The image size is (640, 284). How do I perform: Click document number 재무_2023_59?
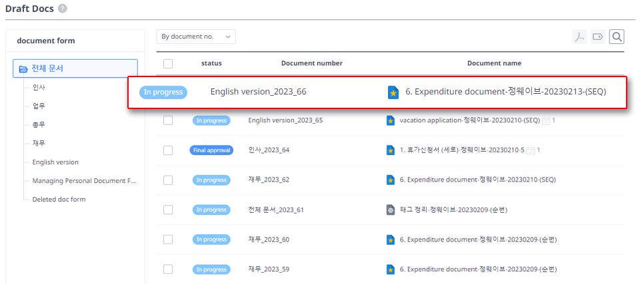click(x=269, y=269)
